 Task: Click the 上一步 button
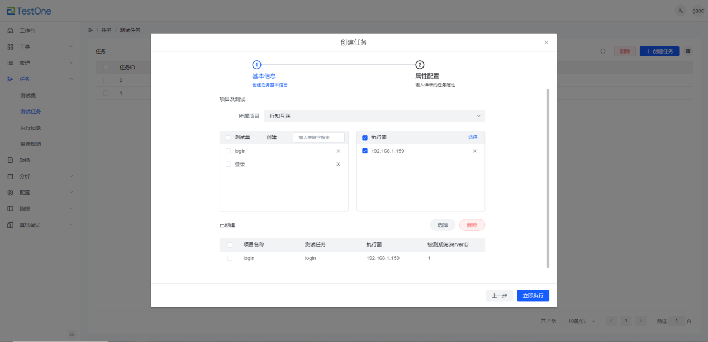click(x=500, y=296)
